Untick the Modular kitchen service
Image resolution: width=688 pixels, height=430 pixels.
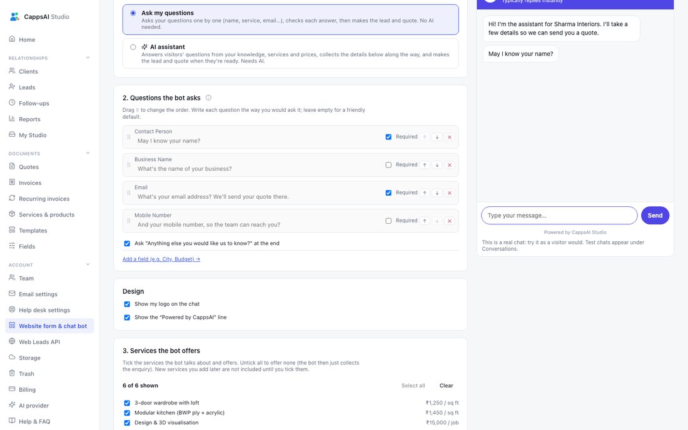(x=127, y=413)
